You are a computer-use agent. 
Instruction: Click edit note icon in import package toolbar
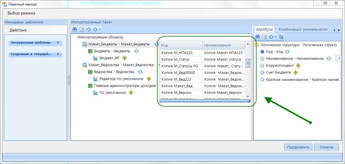point(82,29)
